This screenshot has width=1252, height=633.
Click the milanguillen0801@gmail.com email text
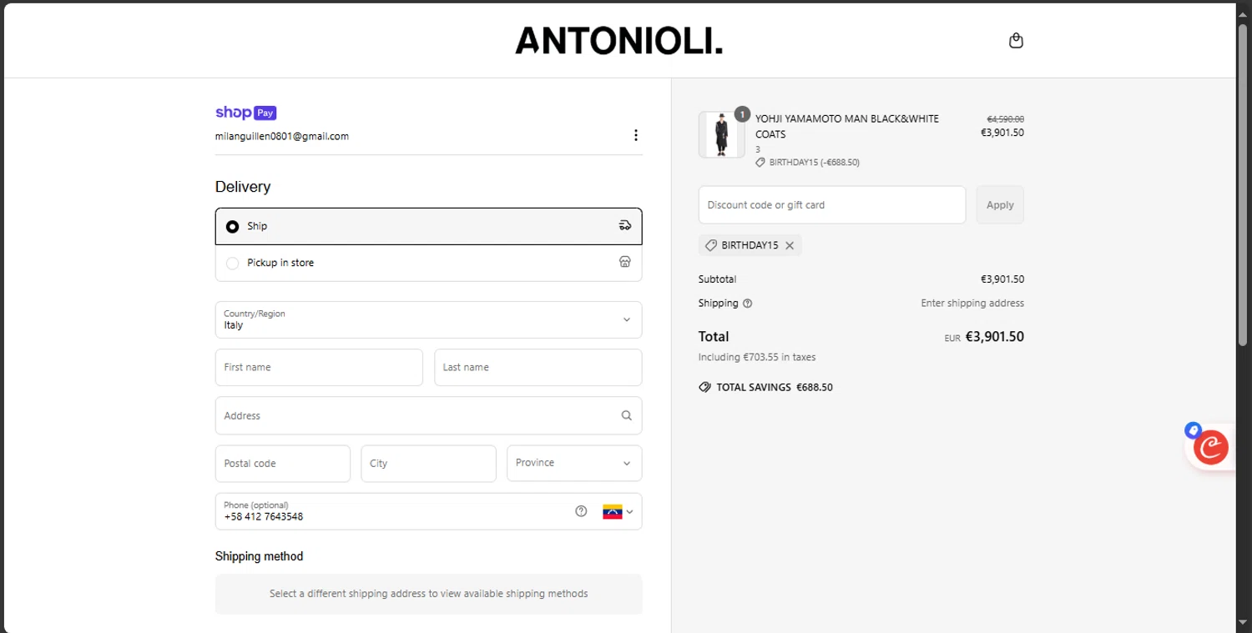(282, 136)
